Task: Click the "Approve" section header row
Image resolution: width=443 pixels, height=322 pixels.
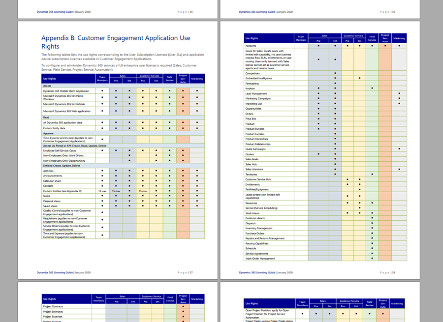Action: click(123, 133)
